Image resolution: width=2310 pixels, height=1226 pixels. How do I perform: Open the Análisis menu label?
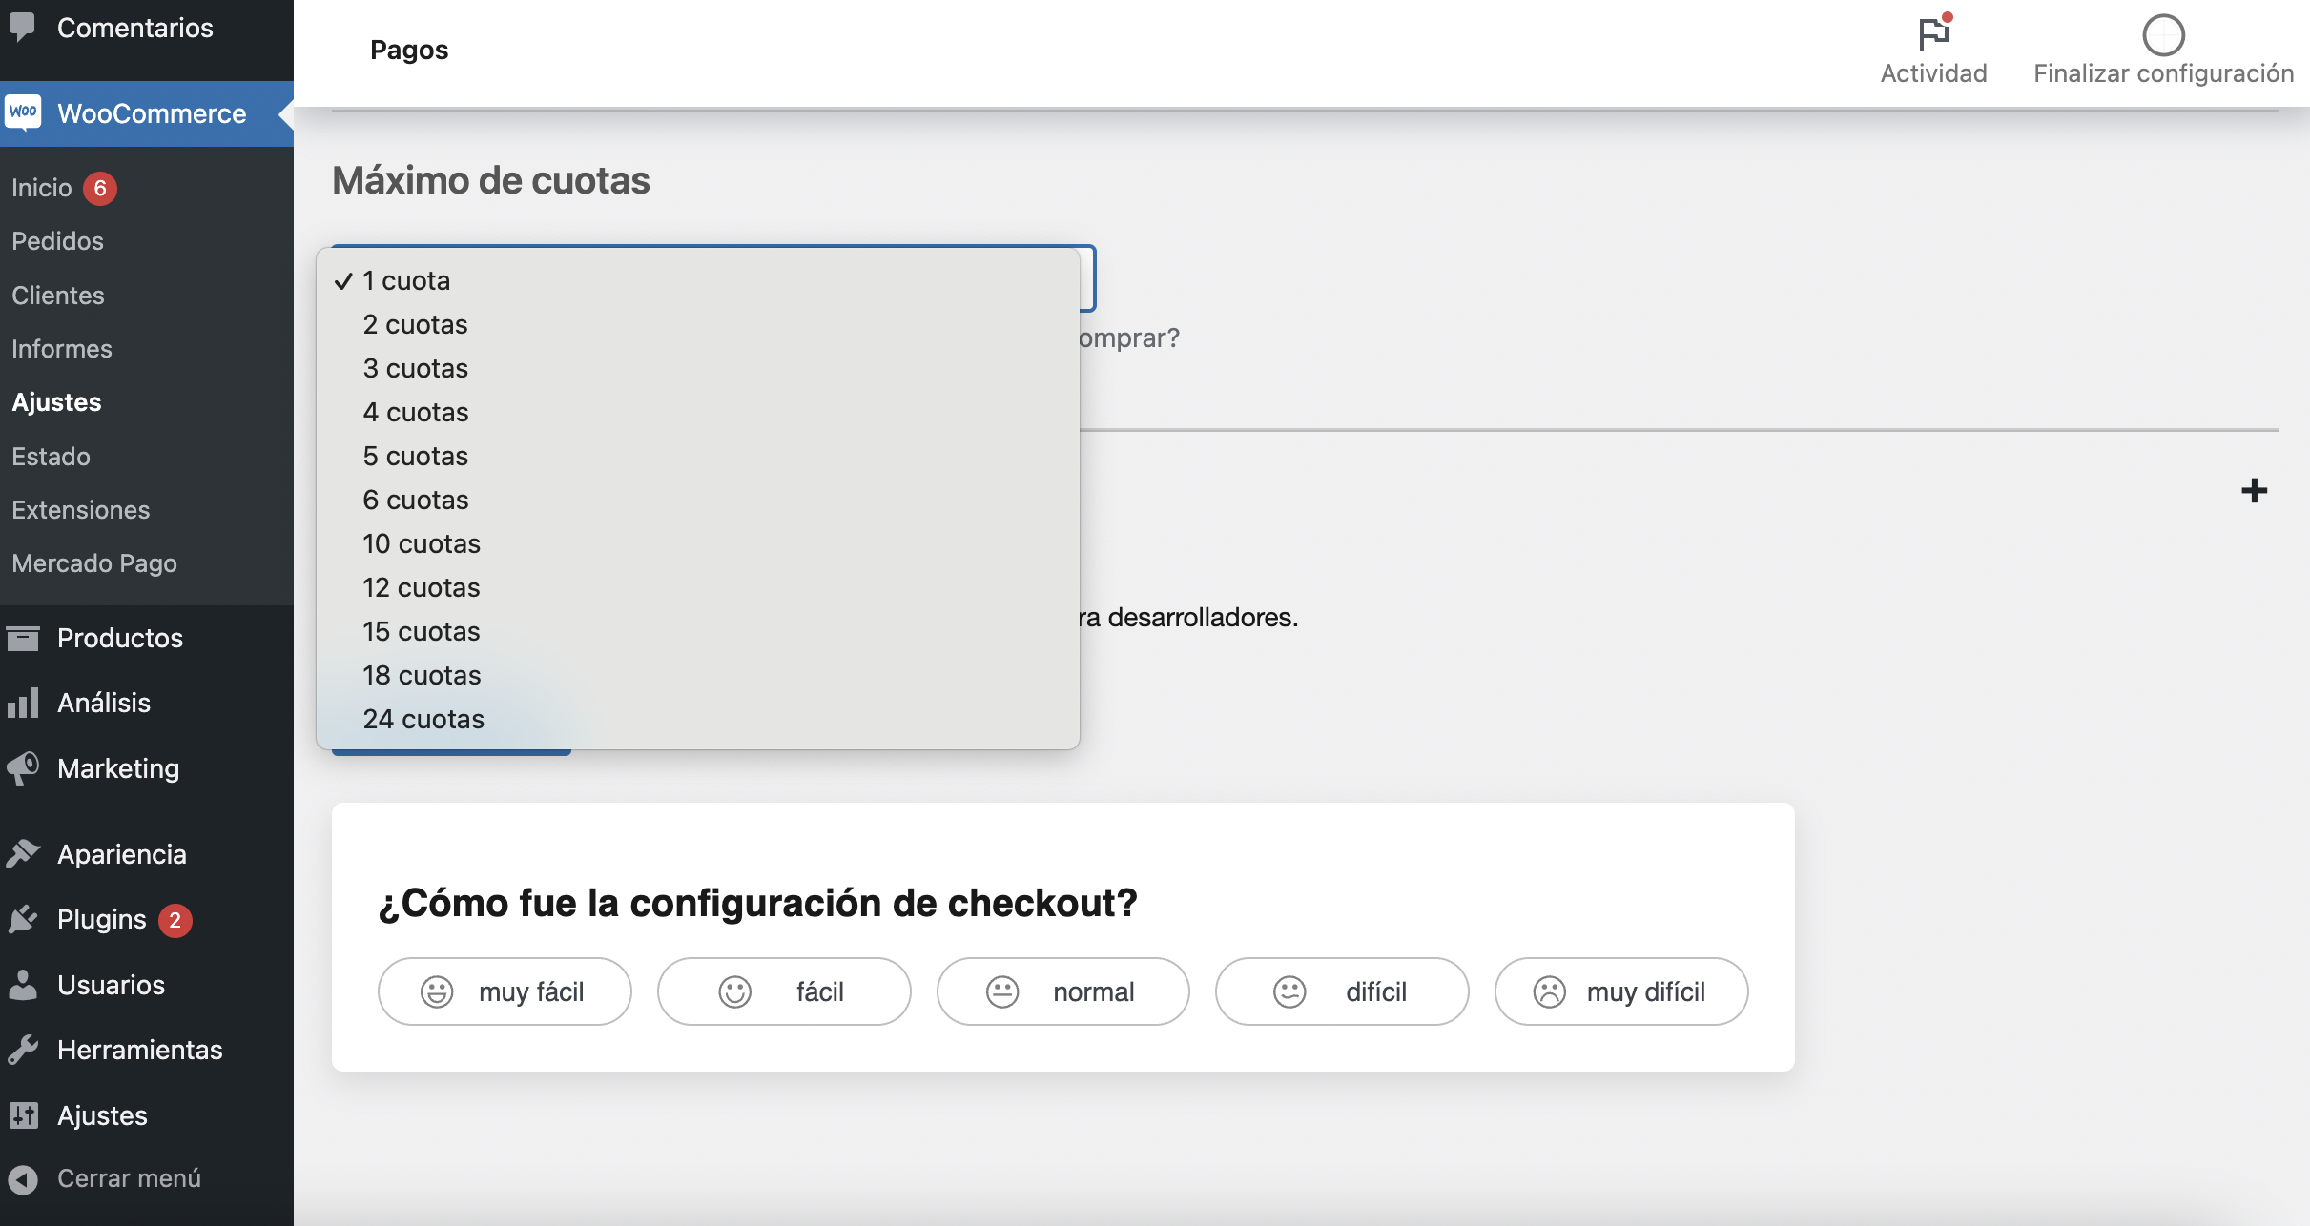104,703
